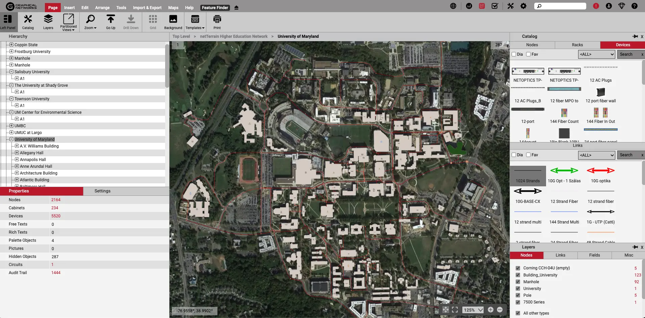Open the <ALL> dropdown in Devices catalog

(x=597, y=54)
